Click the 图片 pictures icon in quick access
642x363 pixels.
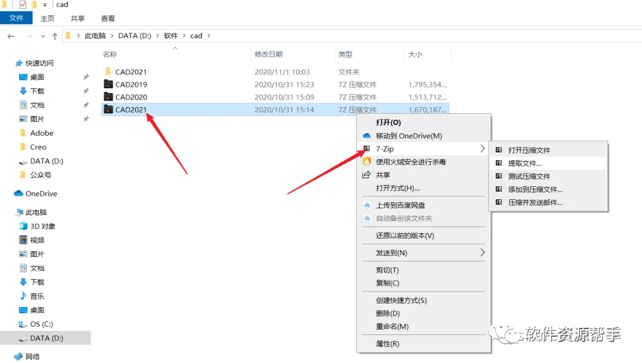pyautogui.click(x=23, y=119)
